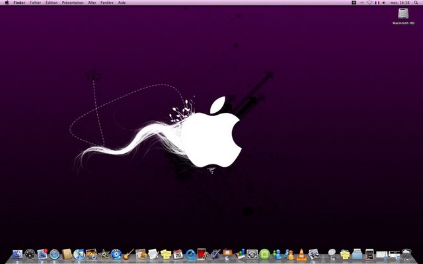Open the volume speaker menu

tap(384, 3)
